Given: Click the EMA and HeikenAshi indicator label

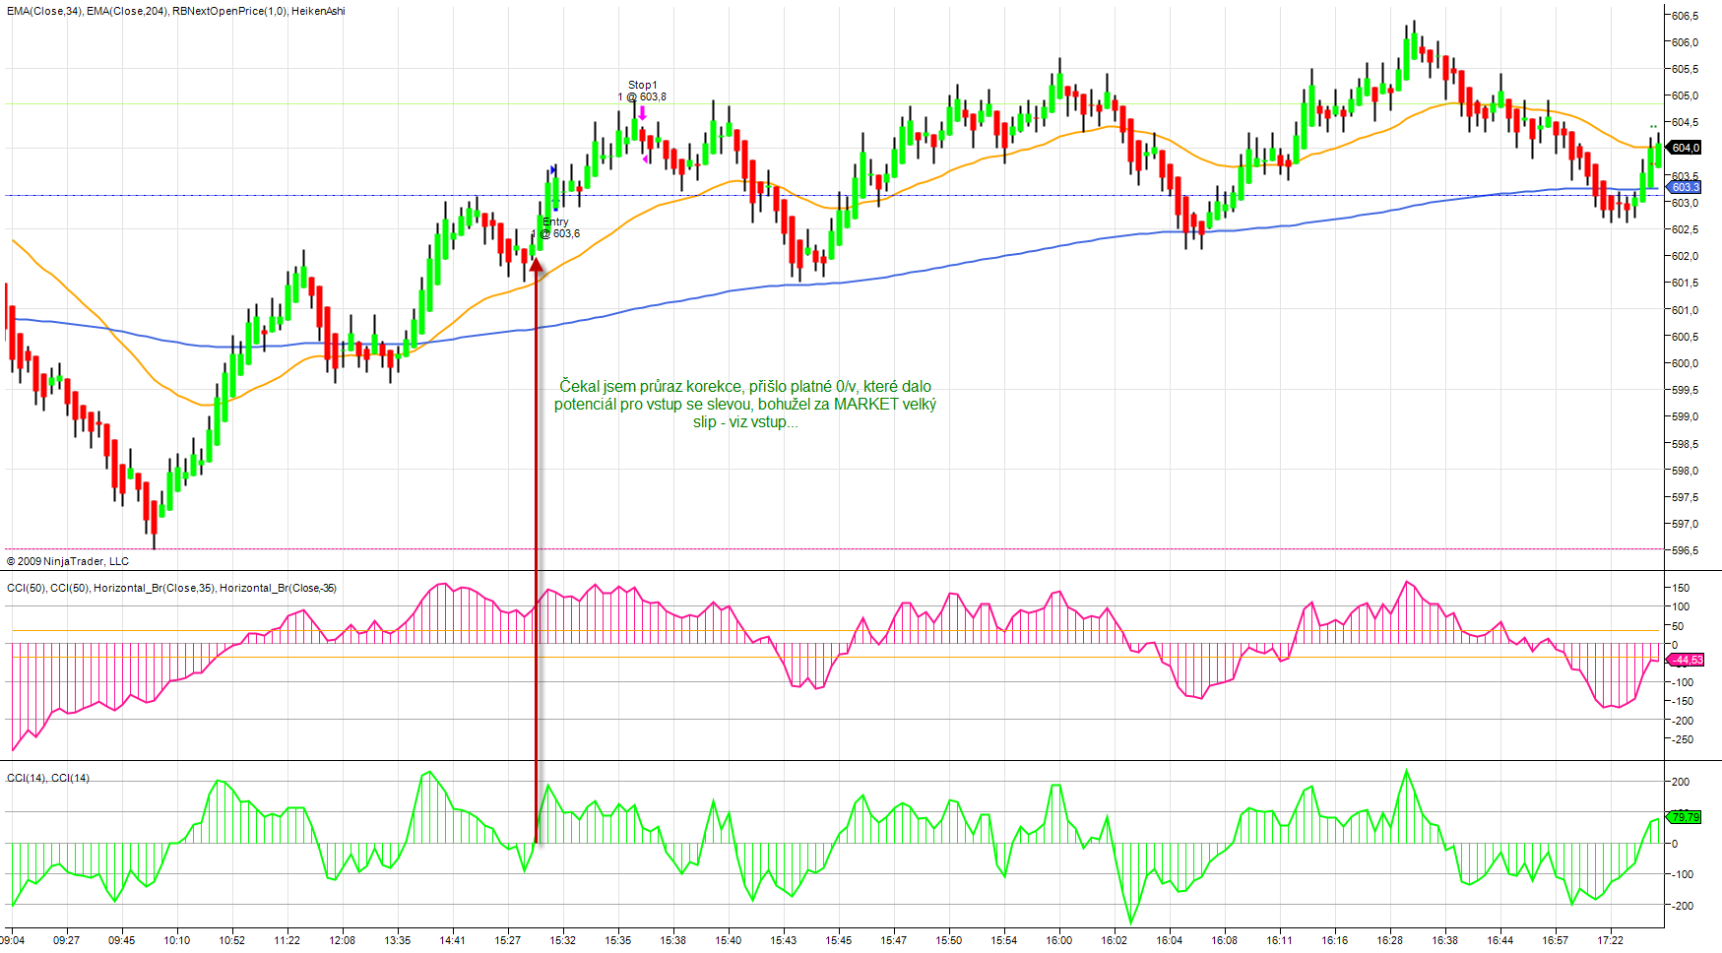Looking at the screenshot, I should click(x=176, y=11).
